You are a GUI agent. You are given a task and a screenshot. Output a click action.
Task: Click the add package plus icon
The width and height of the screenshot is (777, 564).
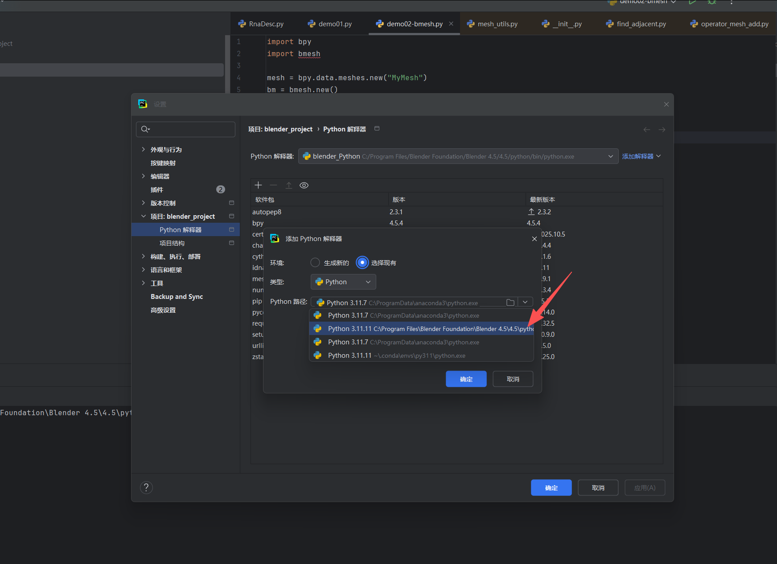(x=258, y=185)
